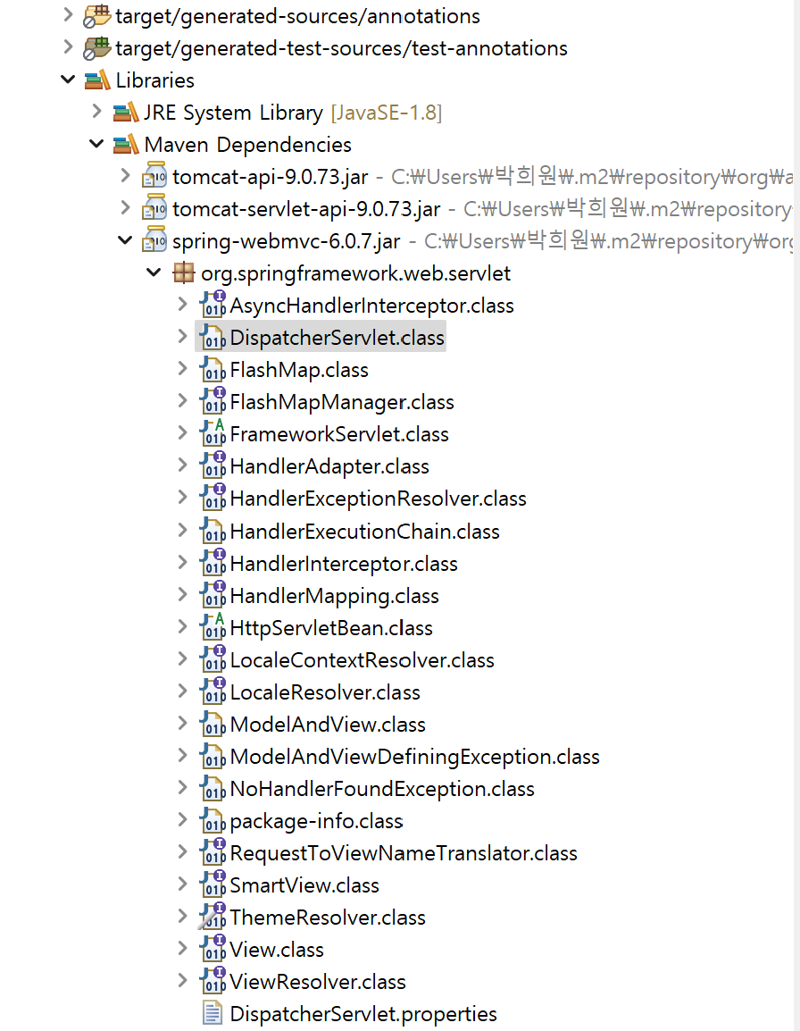The height and width of the screenshot is (1031, 800).
Task: Select the HttpServletBean.class label
Action: tap(331, 629)
